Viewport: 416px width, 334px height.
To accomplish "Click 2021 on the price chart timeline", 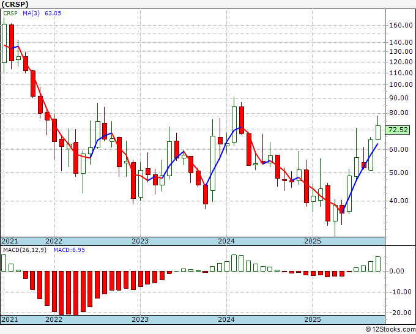I will 10,241.
